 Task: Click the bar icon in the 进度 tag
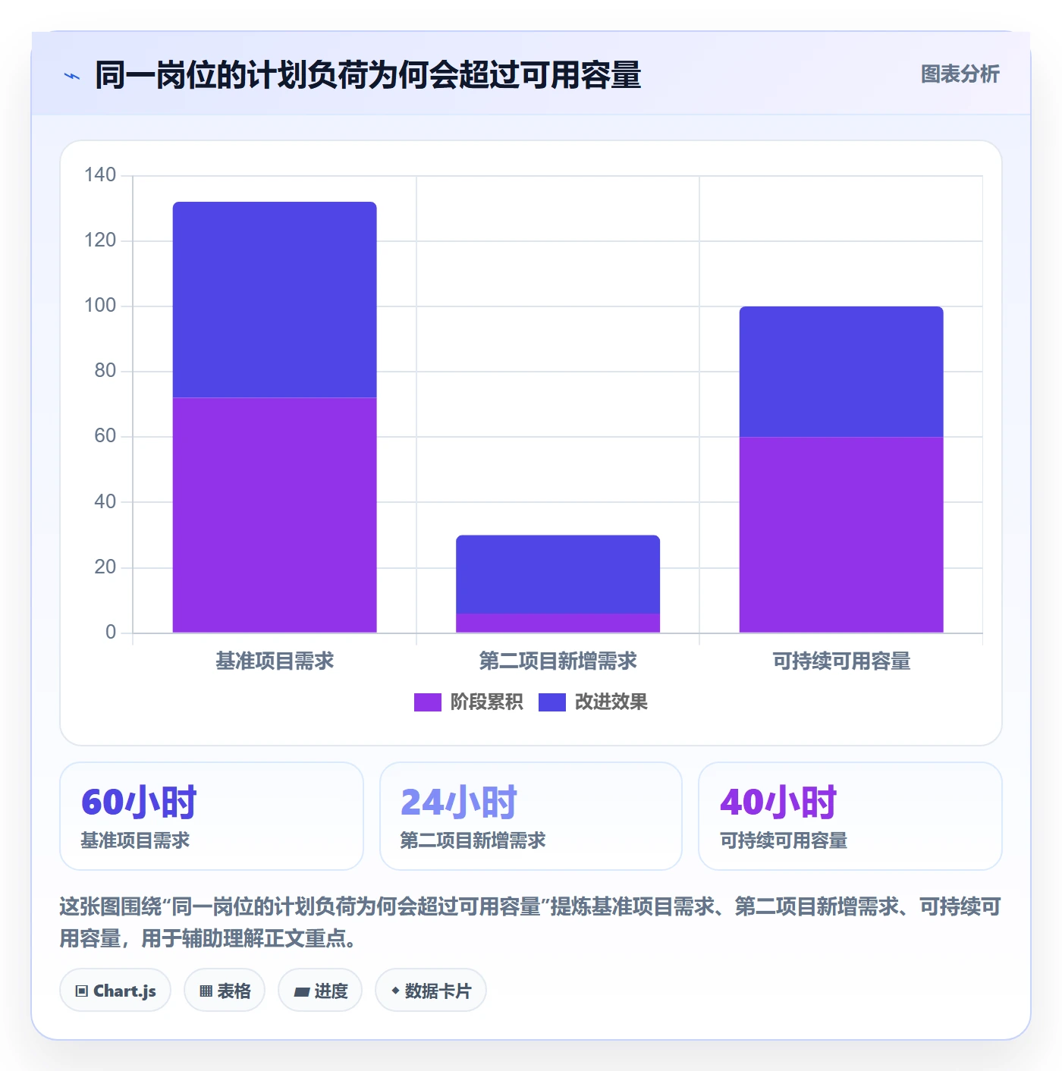coord(301,991)
